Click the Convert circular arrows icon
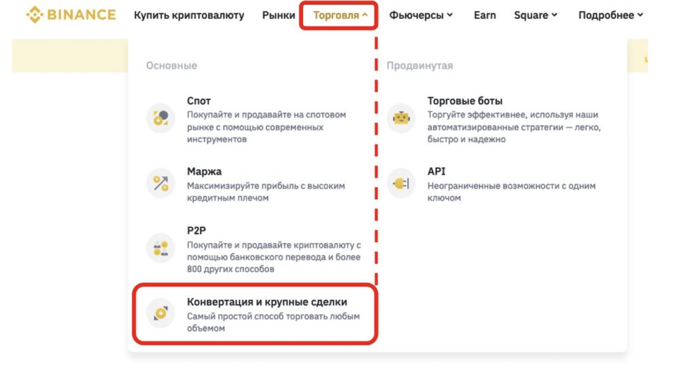Image resolution: width=696 pixels, height=383 pixels. pos(160,312)
